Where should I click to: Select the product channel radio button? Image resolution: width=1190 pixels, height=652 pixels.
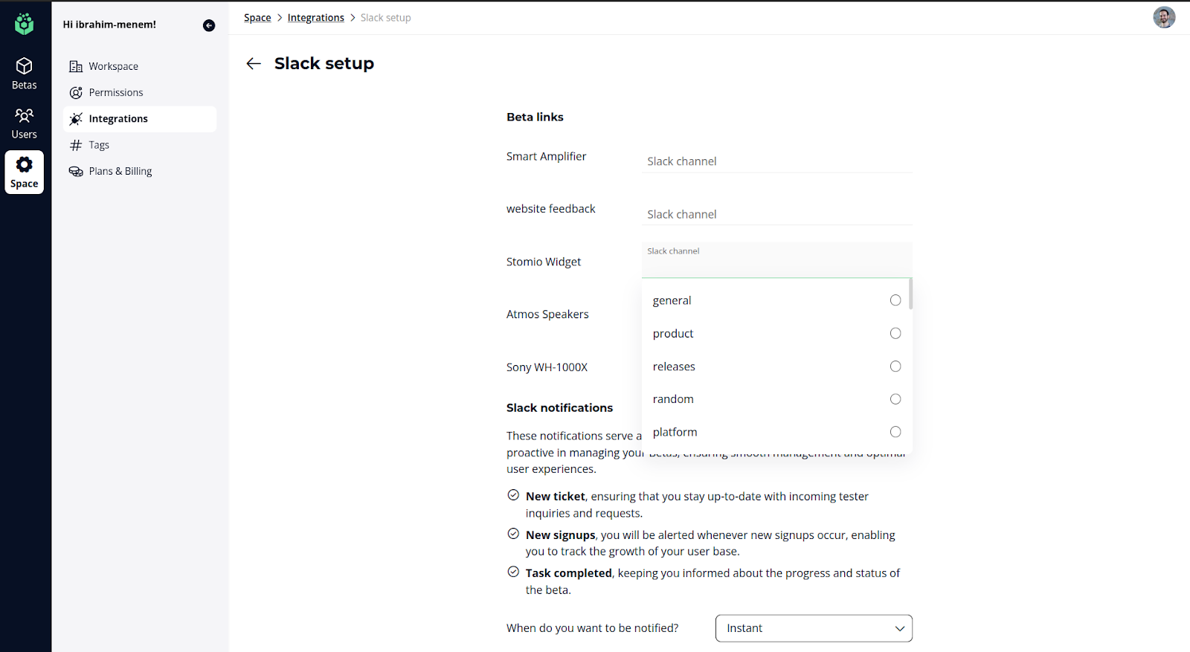click(x=895, y=333)
